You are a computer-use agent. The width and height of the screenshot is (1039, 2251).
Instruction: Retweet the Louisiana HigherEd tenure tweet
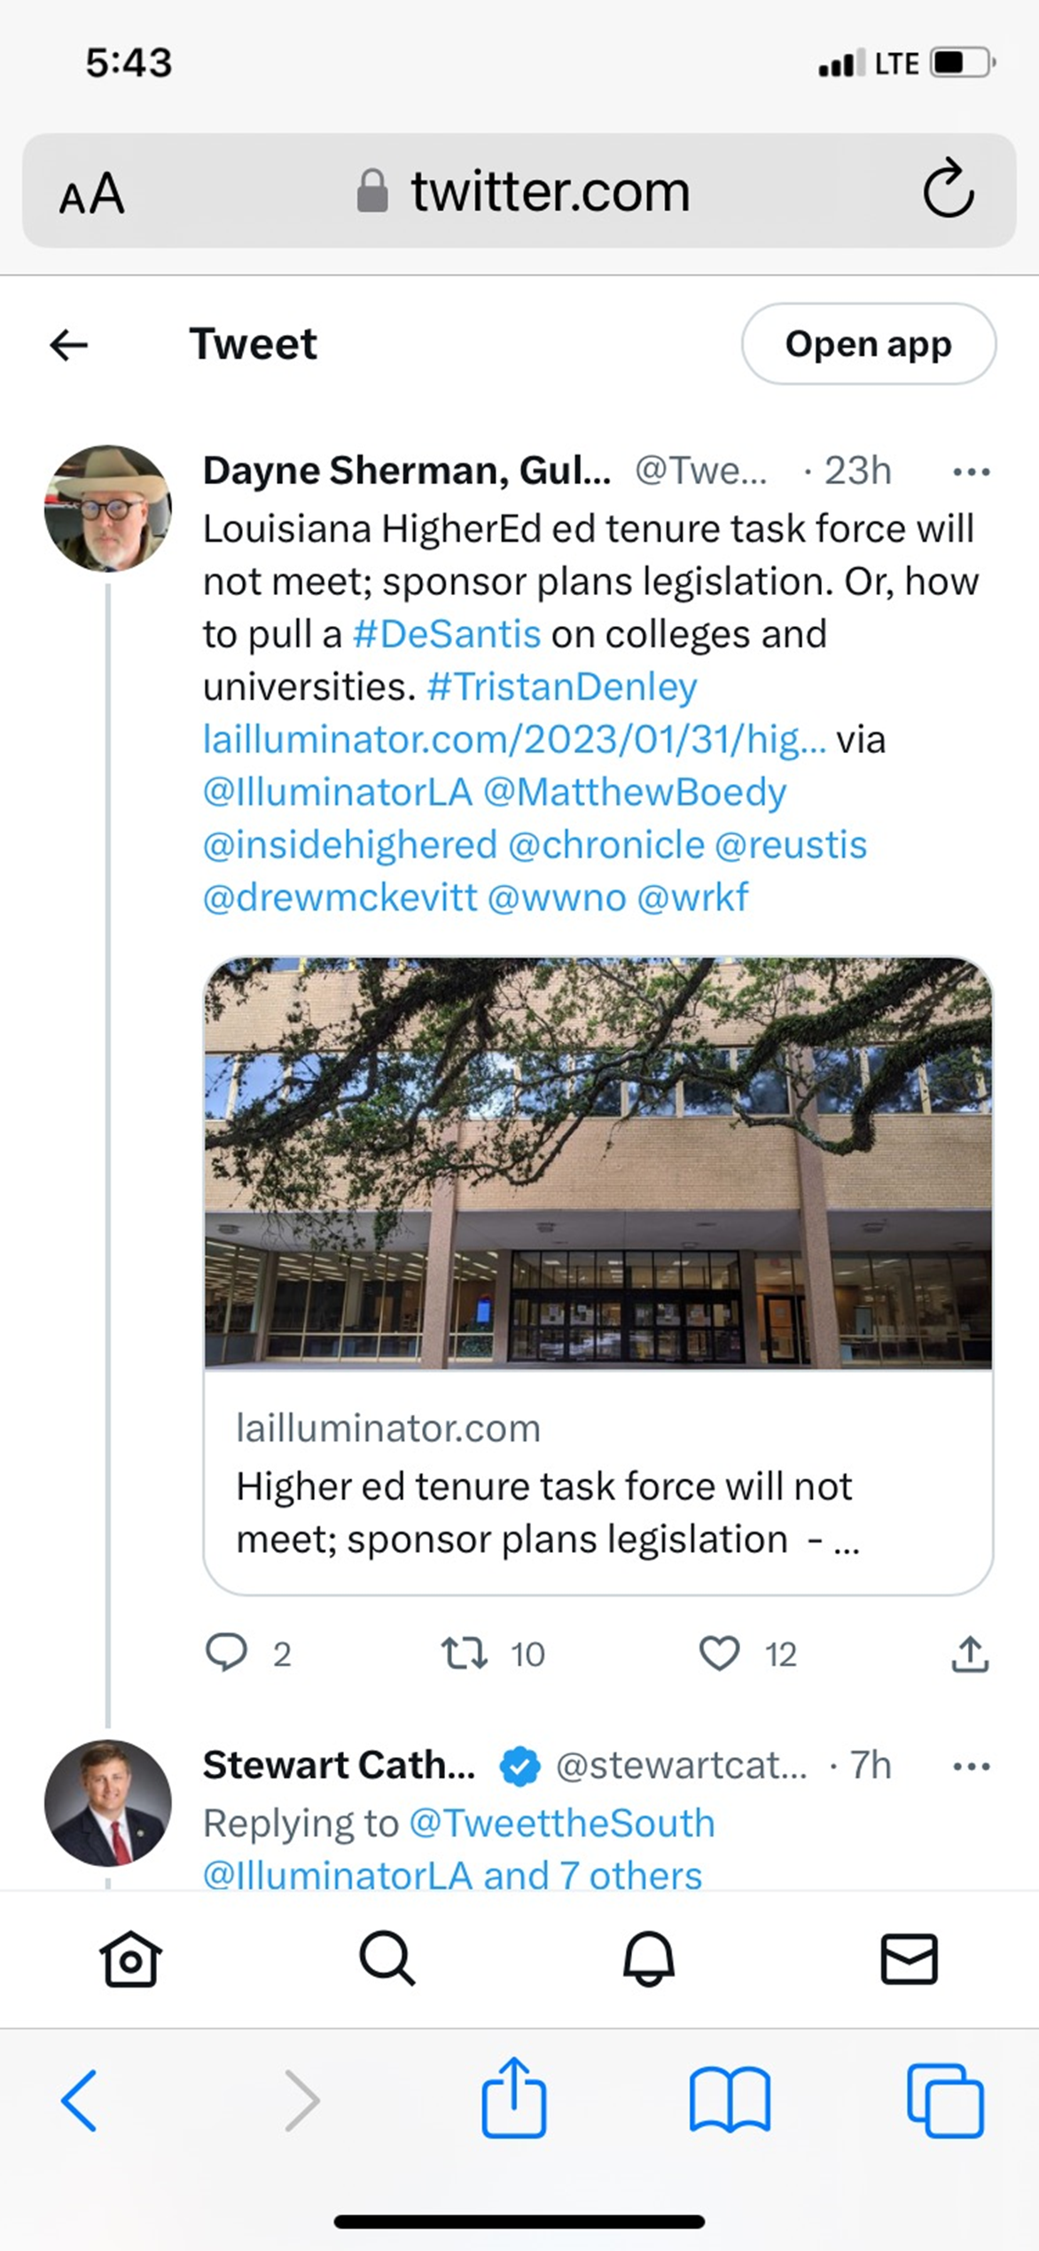click(x=465, y=1653)
